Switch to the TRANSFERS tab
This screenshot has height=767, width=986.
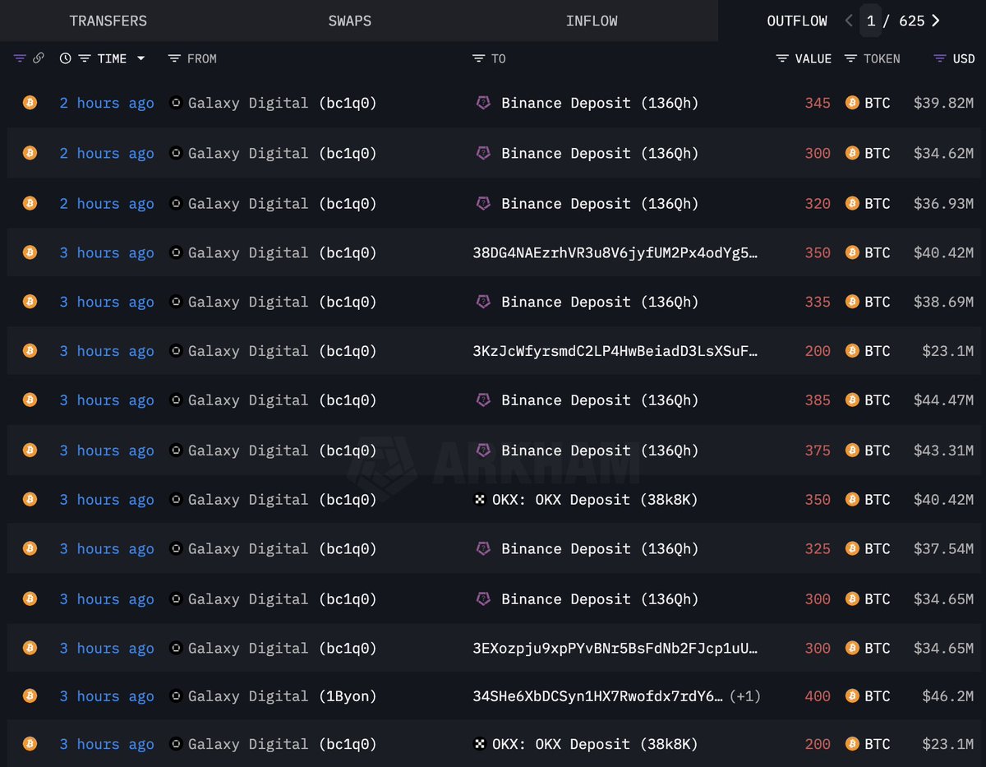108,21
